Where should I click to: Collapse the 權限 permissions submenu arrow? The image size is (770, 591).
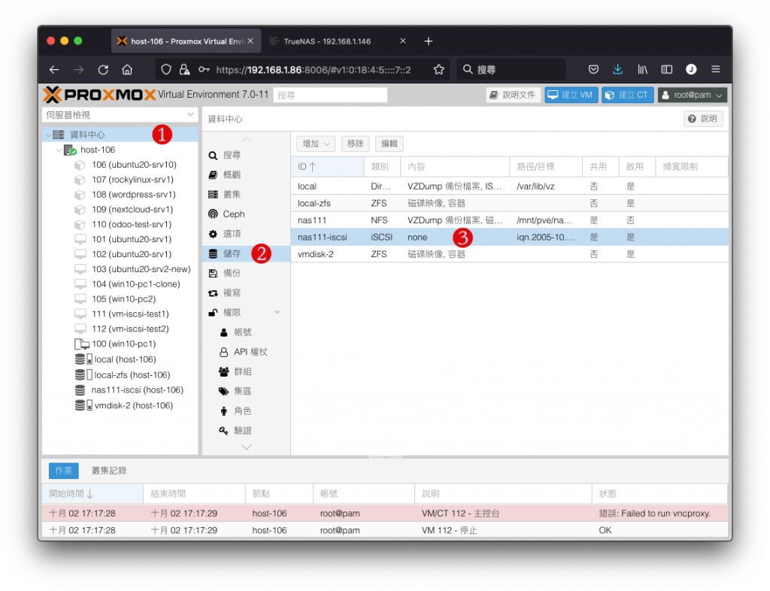(x=277, y=312)
